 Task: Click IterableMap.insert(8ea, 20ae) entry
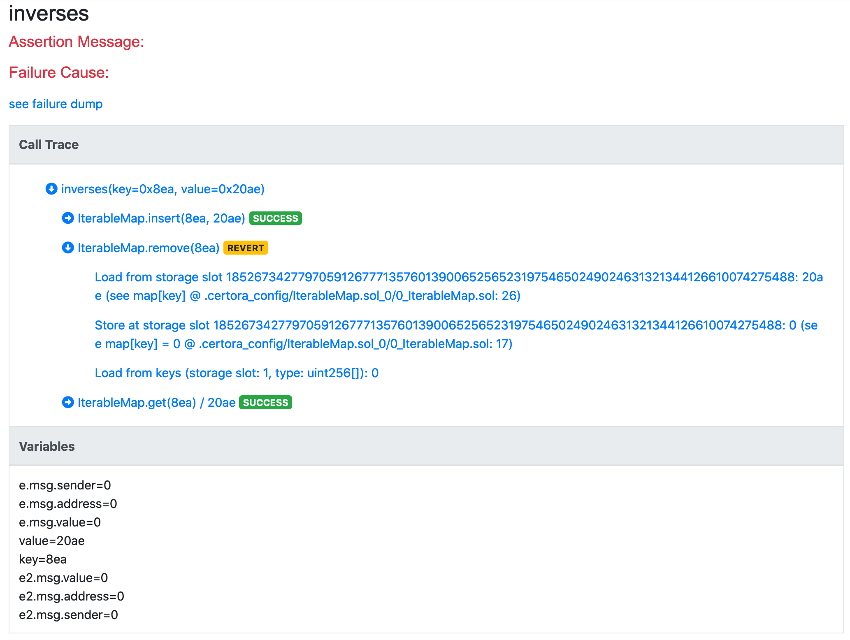click(x=161, y=218)
